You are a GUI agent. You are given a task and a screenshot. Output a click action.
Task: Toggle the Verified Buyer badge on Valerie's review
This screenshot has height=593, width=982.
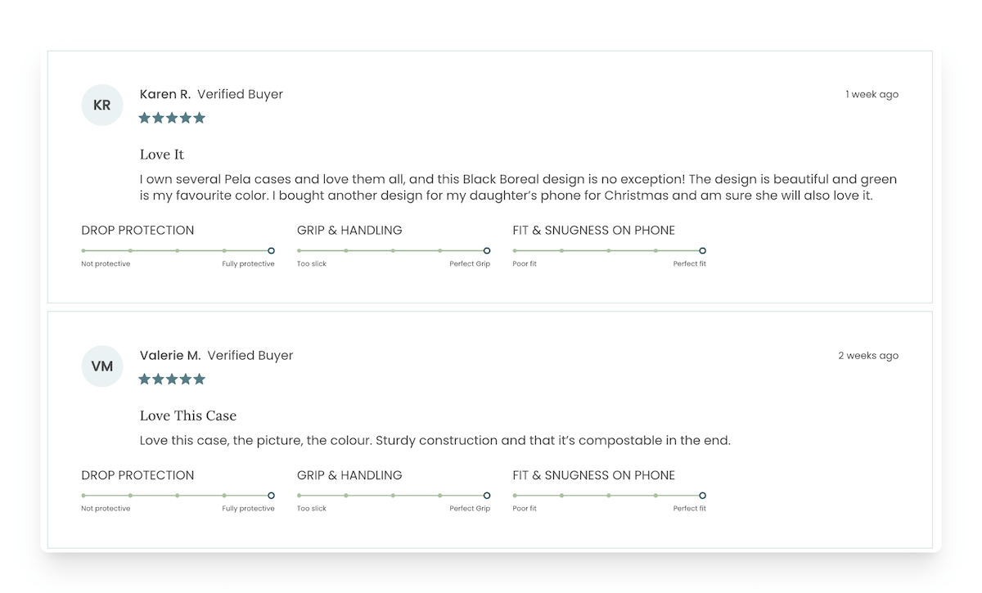point(252,355)
